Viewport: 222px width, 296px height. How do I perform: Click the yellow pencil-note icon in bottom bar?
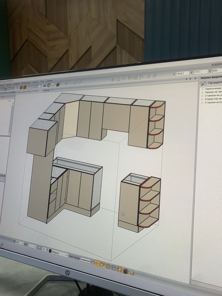pyautogui.click(x=102, y=265)
